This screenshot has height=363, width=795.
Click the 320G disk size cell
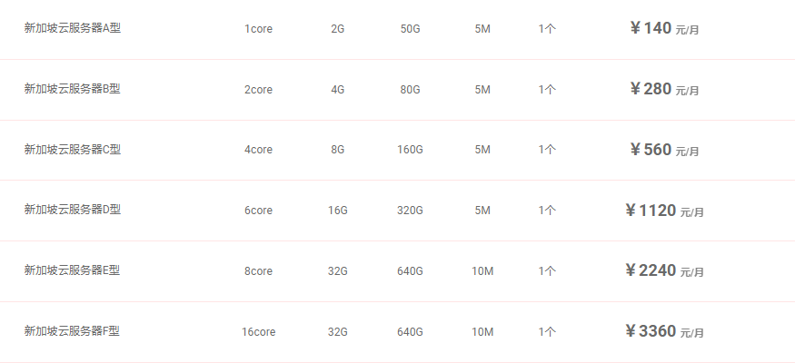click(410, 211)
